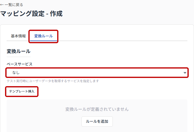Click the 変換ルール section heading

coord(18,51)
